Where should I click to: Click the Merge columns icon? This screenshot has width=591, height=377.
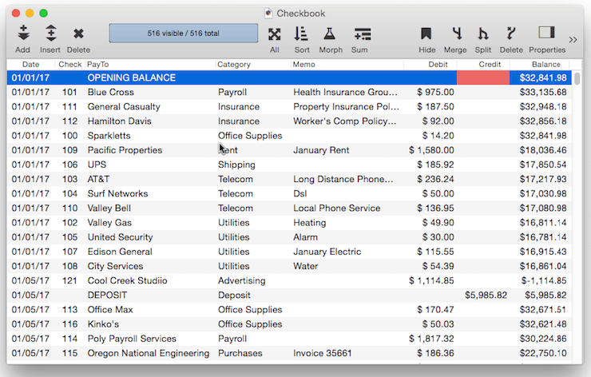[x=455, y=34]
